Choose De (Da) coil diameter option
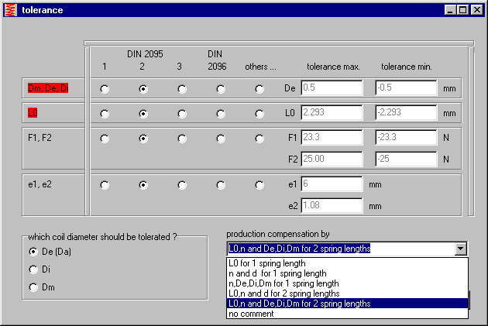This screenshot has height=326, width=488. (33, 252)
